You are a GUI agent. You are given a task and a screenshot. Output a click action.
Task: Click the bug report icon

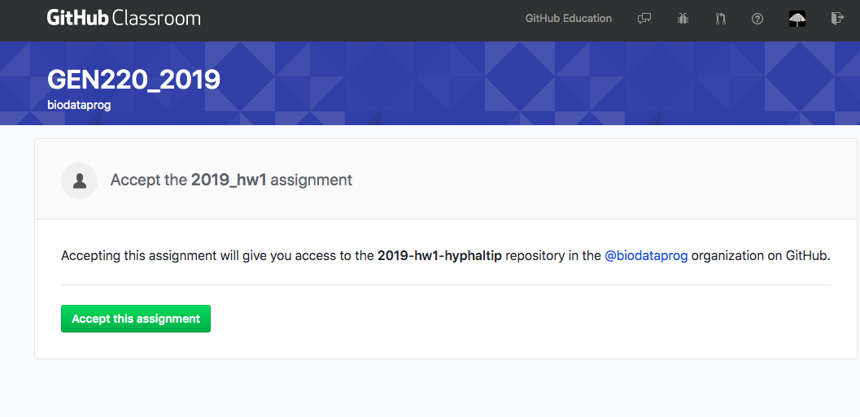[683, 18]
